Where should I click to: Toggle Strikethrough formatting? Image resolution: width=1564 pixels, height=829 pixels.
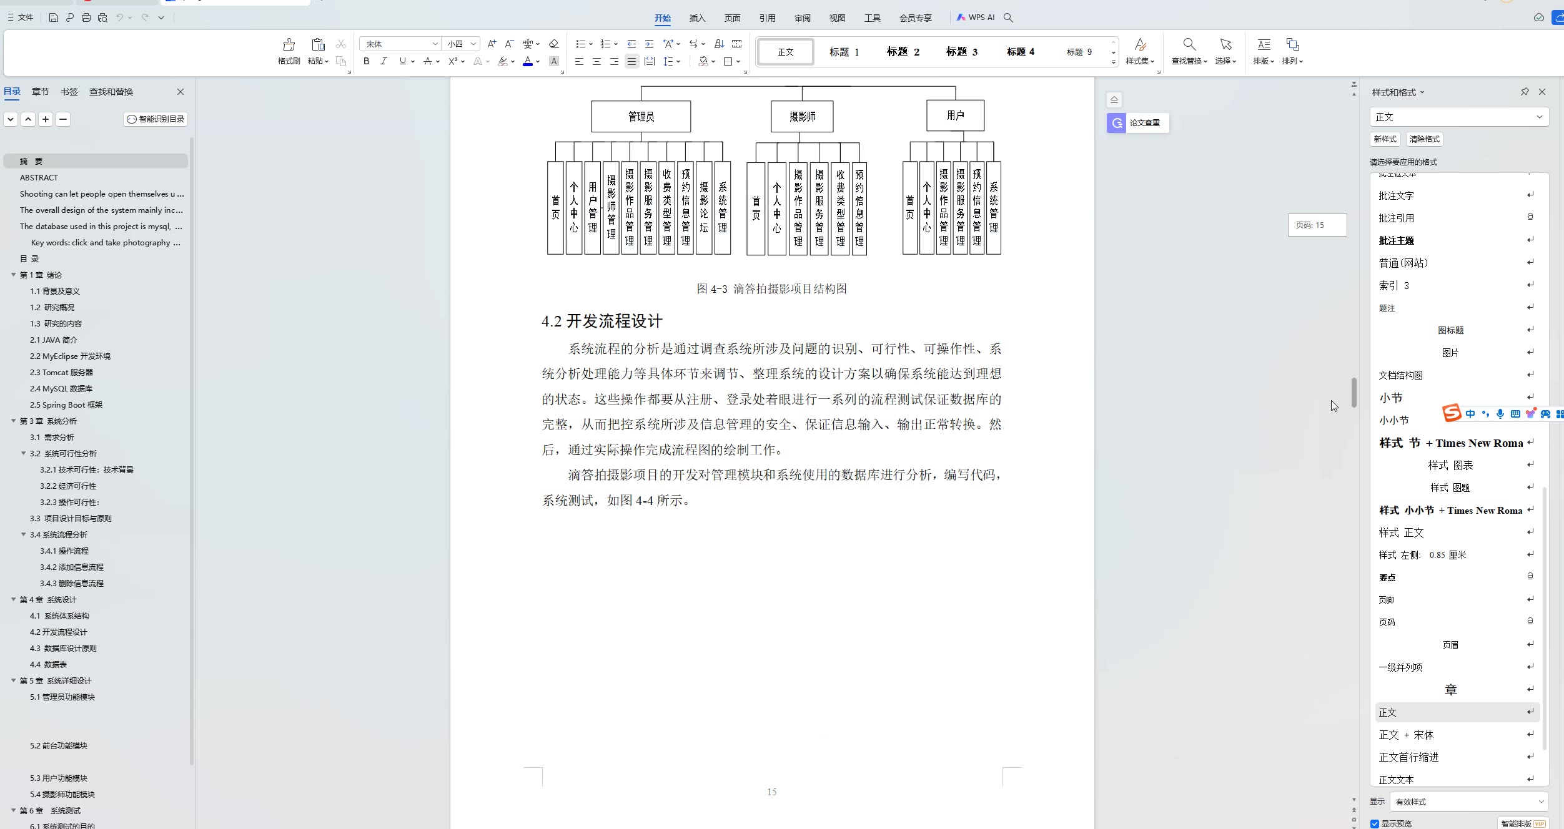428,61
